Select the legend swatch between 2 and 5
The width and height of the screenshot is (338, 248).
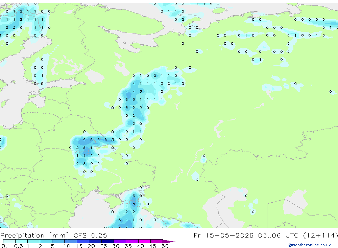tap(46, 241)
